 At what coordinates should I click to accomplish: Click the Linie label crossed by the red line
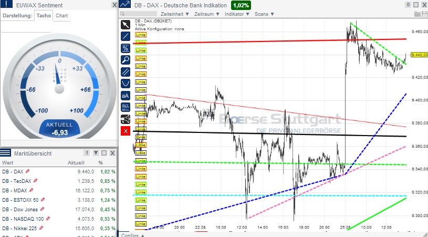pos(141,43)
